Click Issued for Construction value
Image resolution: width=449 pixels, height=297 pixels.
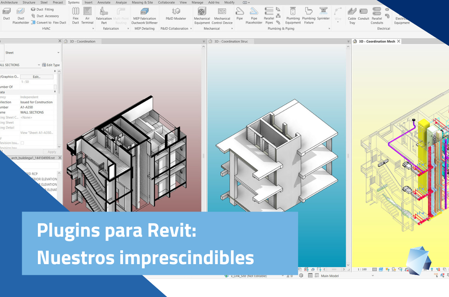point(37,102)
